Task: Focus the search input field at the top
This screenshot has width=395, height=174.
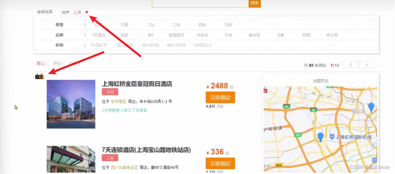Action: 200,3
